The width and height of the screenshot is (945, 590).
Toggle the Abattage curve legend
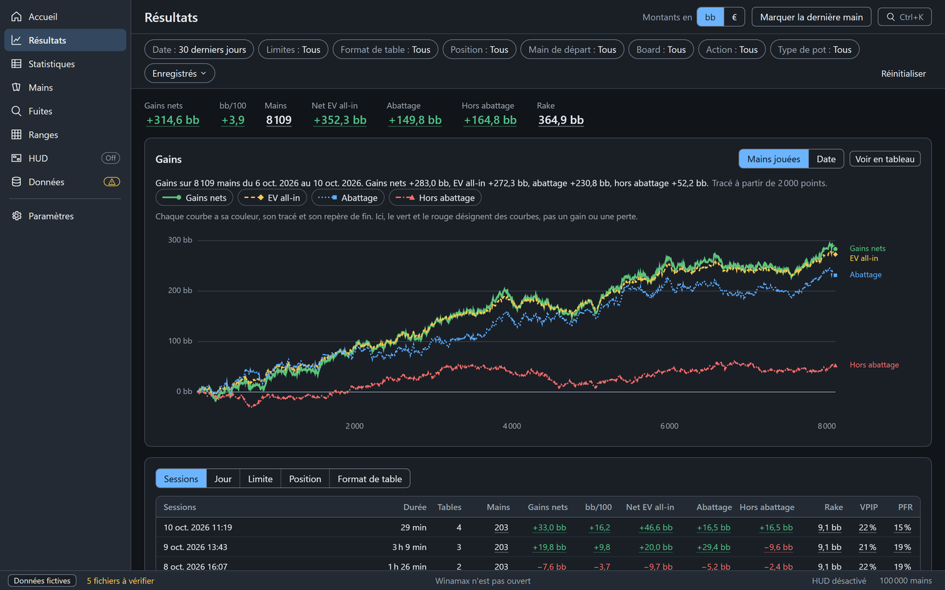[348, 198]
